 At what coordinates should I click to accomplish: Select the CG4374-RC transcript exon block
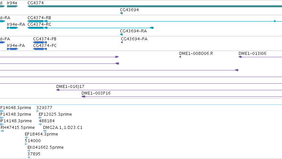[35, 28]
